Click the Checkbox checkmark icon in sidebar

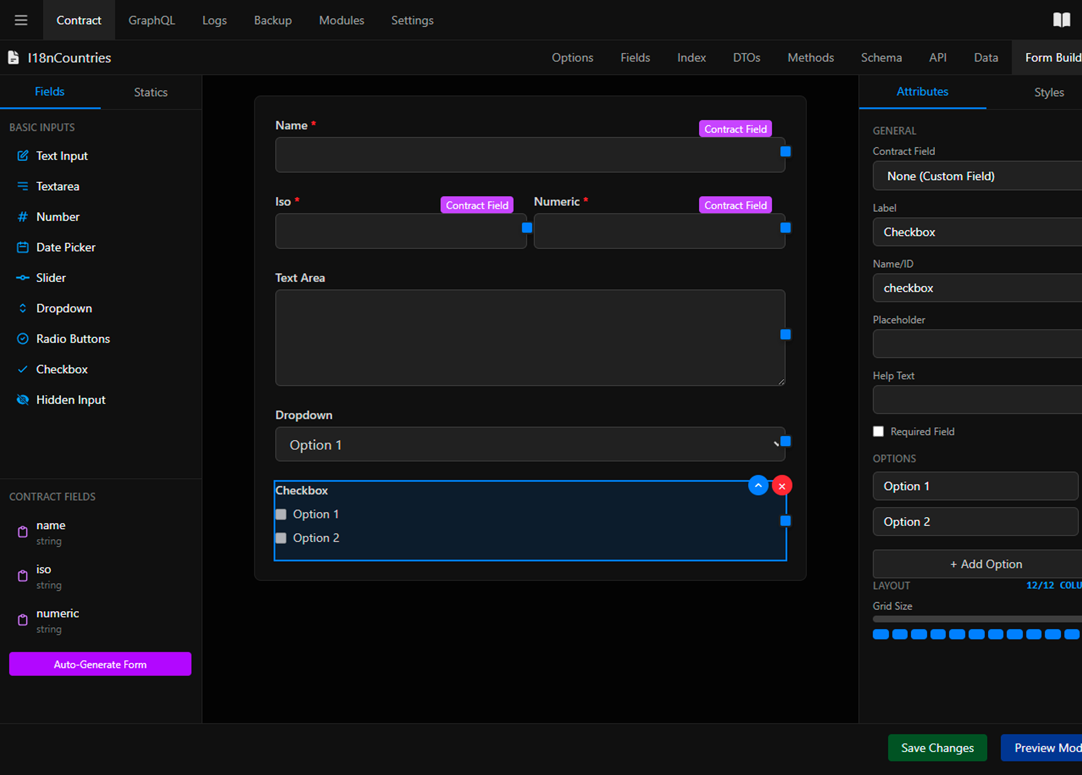pos(23,369)
